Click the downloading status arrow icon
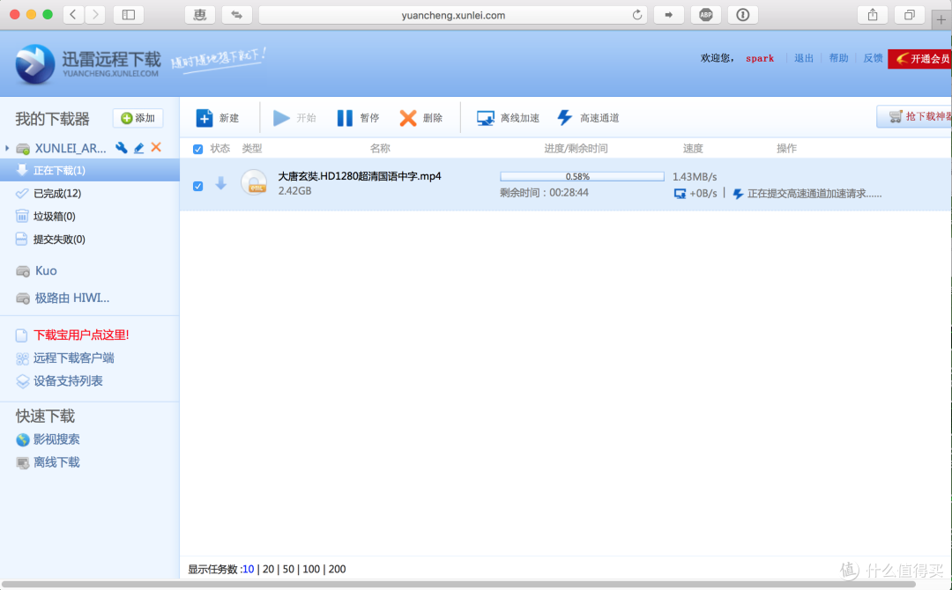This screenshot has width=952, height=590. [x=221, y=183]
